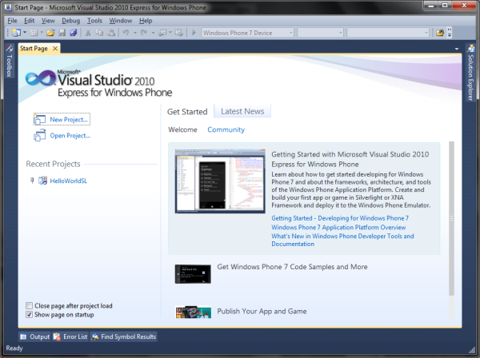Click the Cut scissors icon
The image size is (480, 358).
(x=88, y=33)
